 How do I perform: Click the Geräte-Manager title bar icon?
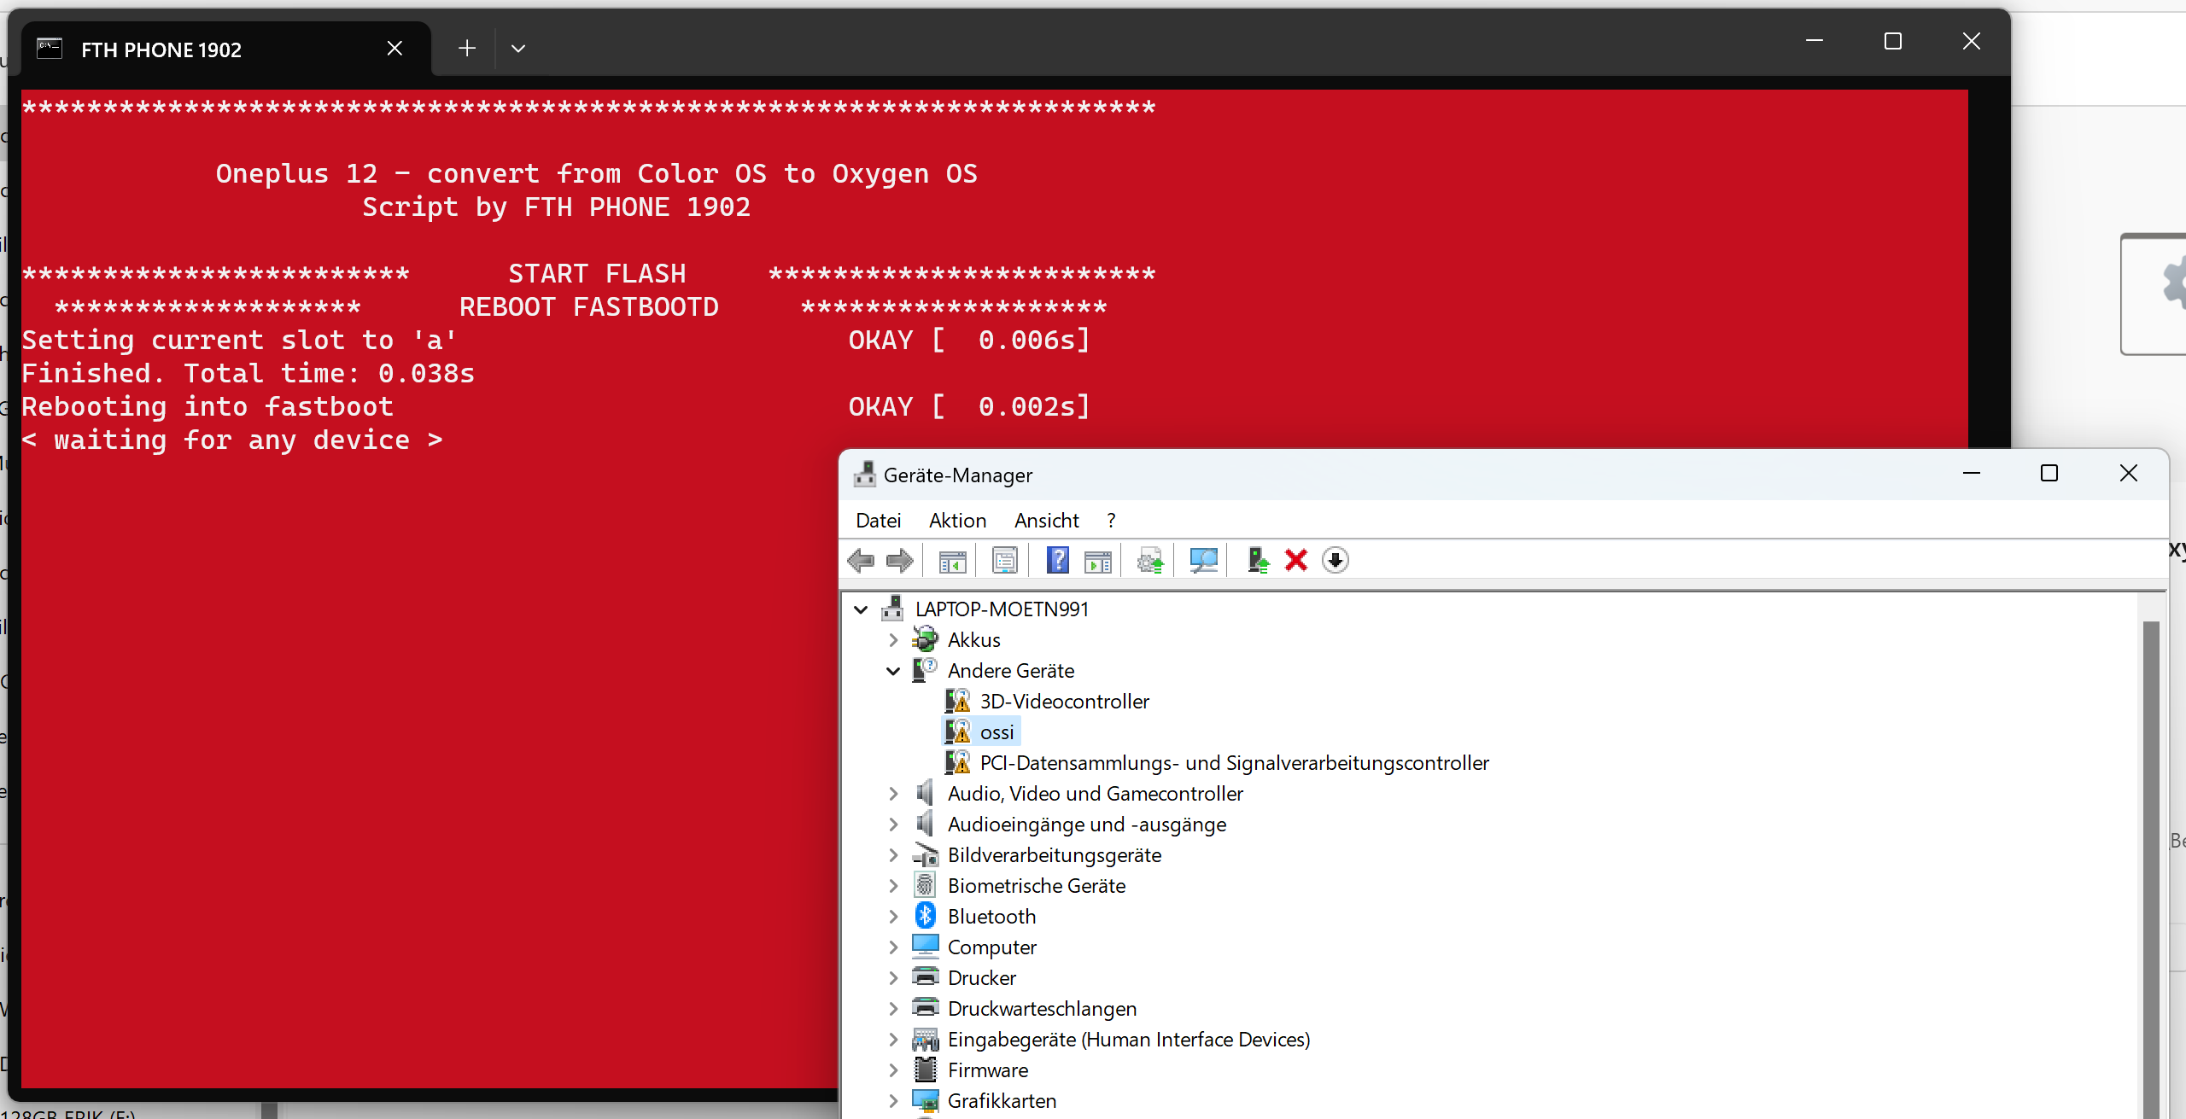point(865,475)
